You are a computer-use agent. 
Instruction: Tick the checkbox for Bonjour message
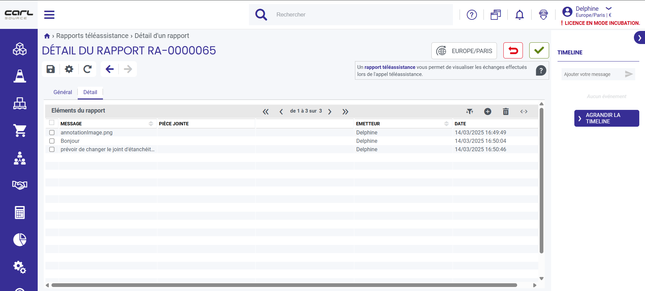point(52,141)
